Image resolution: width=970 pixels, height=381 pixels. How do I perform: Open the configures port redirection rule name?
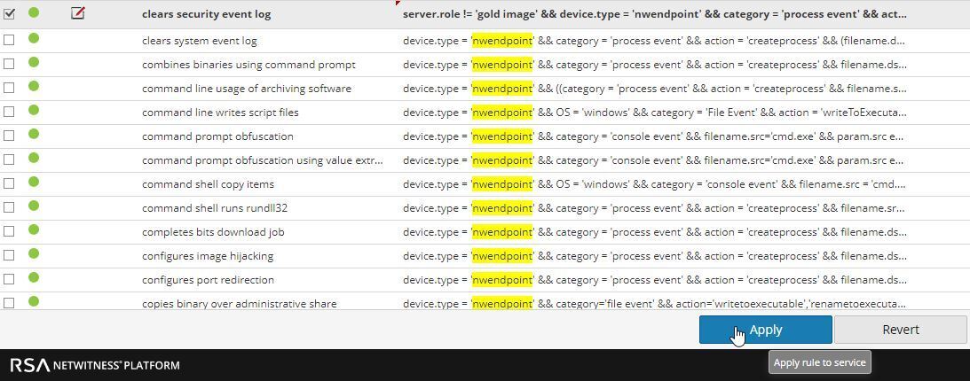208,280
